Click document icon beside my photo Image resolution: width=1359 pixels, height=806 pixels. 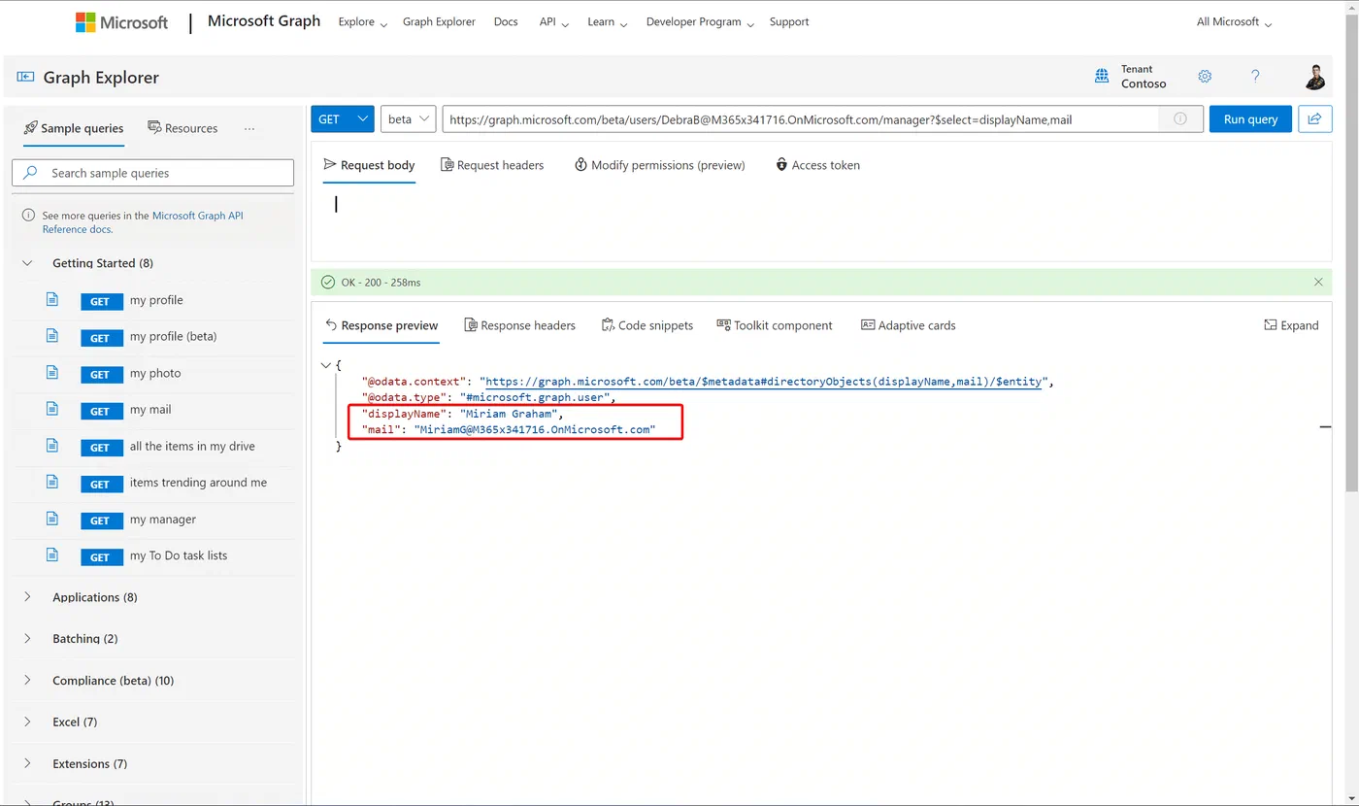tap(53, 373)
